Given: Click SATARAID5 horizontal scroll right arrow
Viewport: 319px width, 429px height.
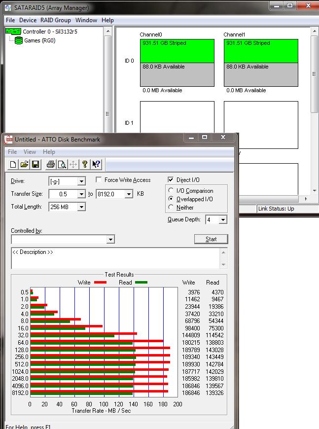Looking at the screenshot, I should (306, 199).
